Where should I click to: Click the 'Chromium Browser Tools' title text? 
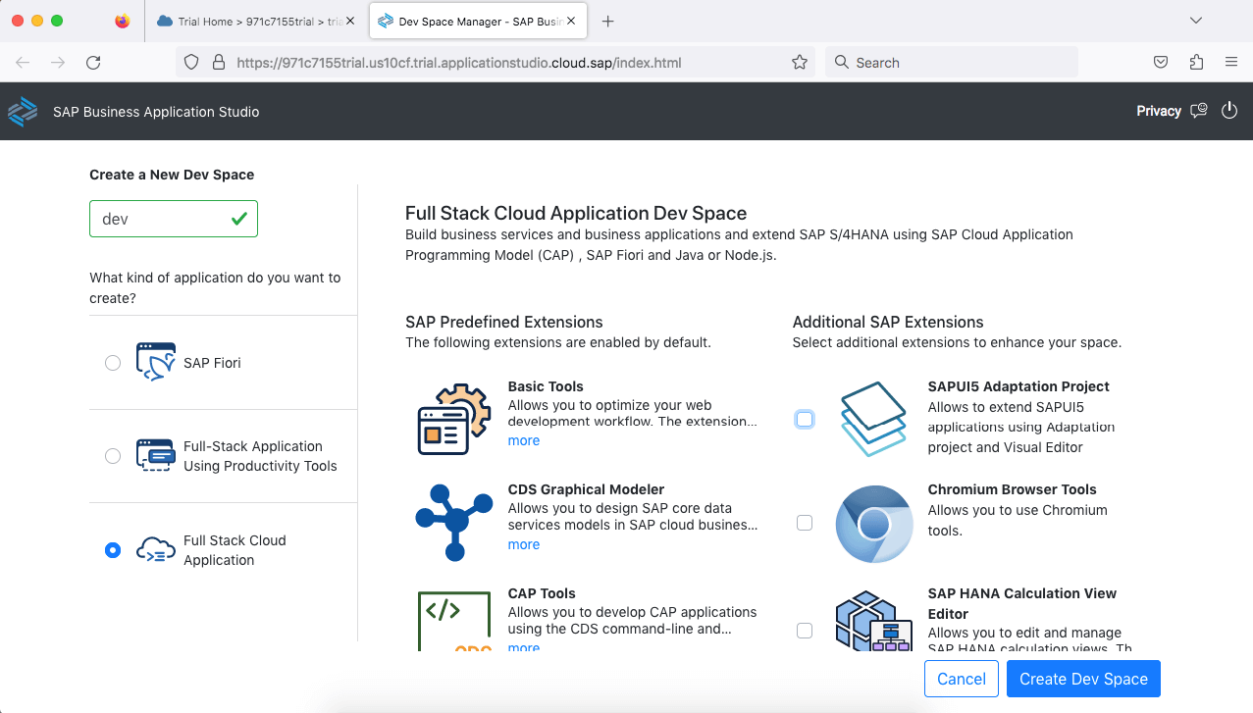click(1013, 489)
